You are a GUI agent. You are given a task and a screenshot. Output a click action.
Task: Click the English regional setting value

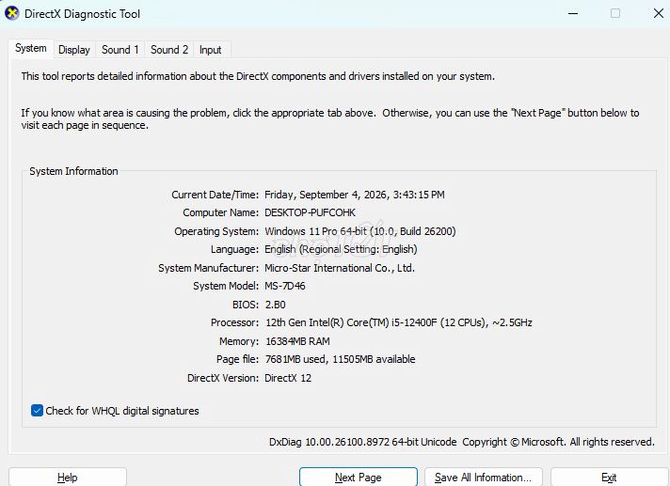pos(341,249)
